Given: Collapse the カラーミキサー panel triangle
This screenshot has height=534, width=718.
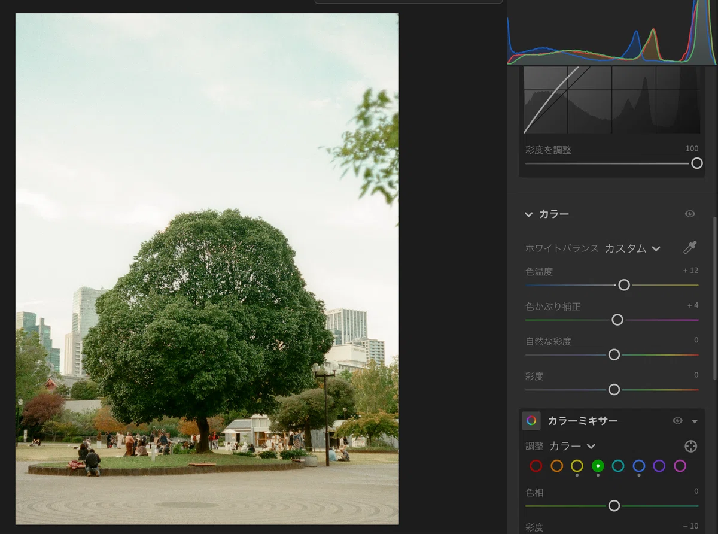Looking at the screenshot, I should tap(695, 422).
